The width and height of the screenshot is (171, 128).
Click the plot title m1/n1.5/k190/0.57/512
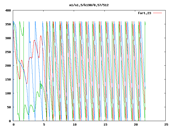point(89,5)
